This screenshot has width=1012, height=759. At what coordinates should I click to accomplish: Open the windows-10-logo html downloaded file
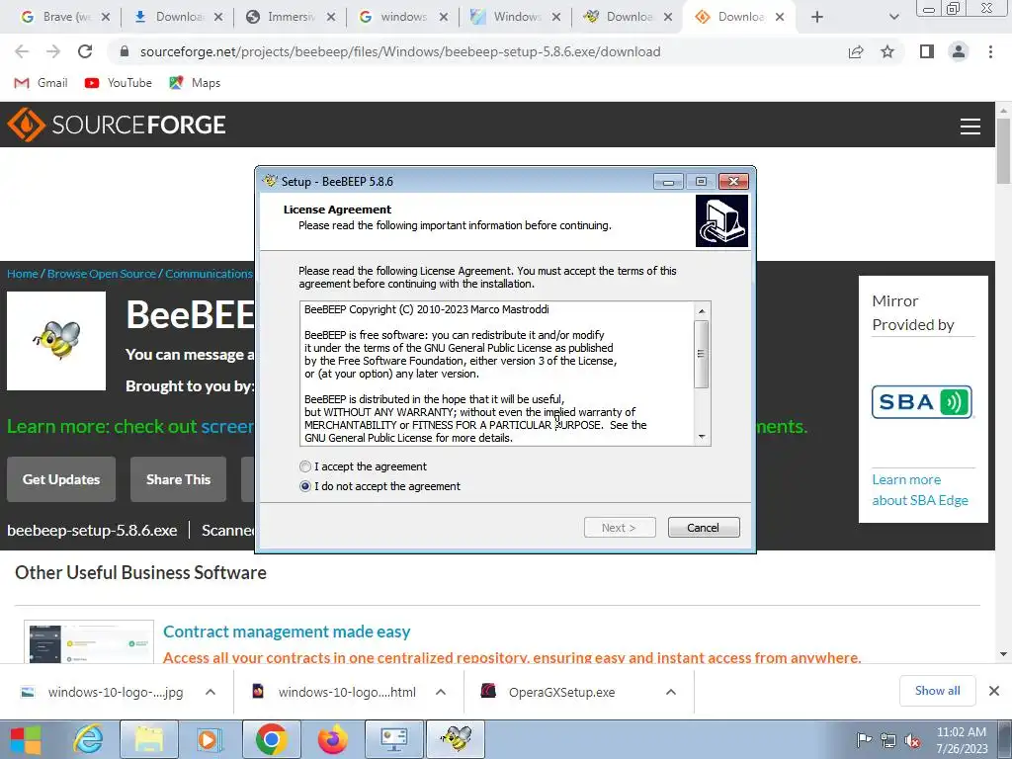(x=333, y=692)
